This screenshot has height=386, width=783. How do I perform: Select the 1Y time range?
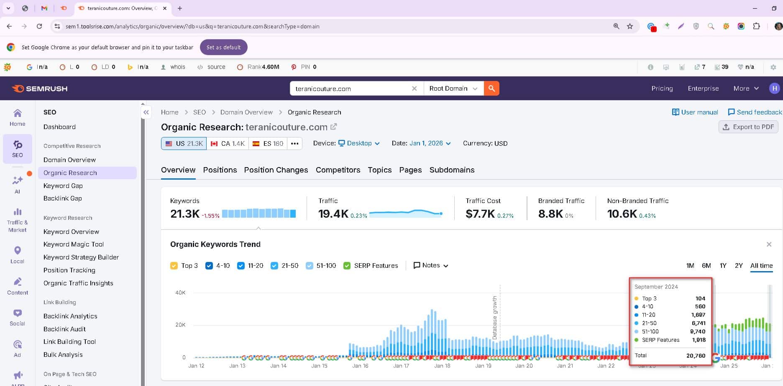[x=723, y=266]
